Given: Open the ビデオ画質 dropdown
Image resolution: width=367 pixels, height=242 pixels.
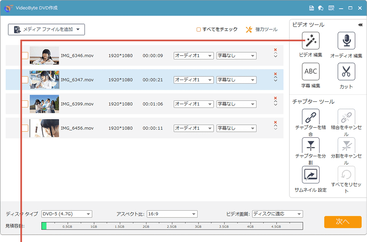Looking at the screenshot, I should [x=277, y=214].
